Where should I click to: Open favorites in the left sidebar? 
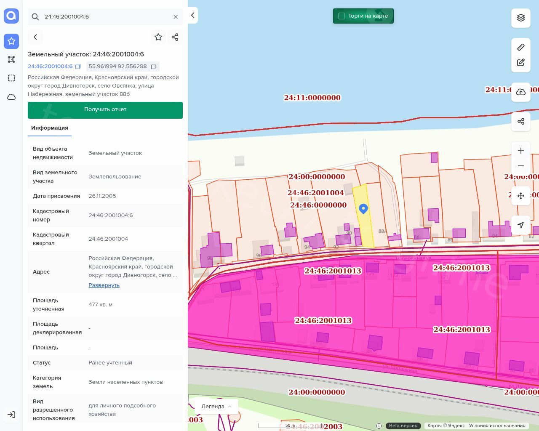[11, 41]
